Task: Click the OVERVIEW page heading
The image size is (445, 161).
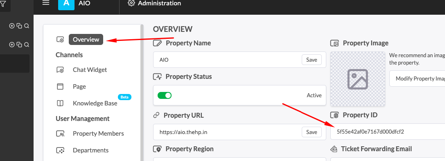Action: tap(172, 29)
